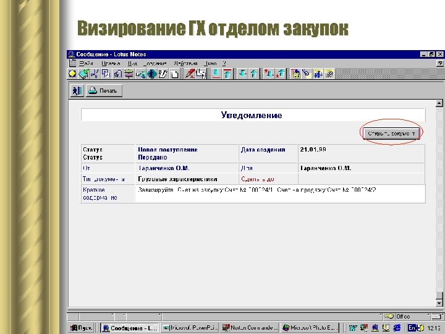This screenshot has width=445, height=334.
Task: Click the key security icon in status bar
Action: point(389,317)
